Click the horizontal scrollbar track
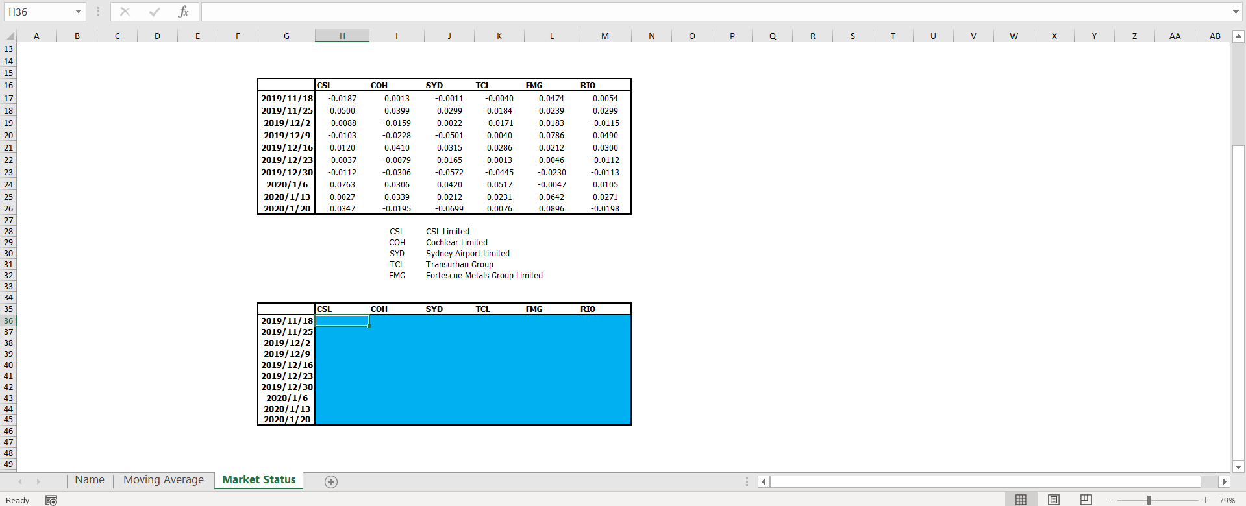Image resolution: width=1246 pixels, height=506 pixels. click(985, 481)
